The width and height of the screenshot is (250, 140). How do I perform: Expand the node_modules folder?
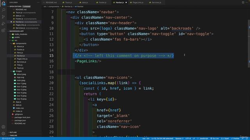(10, 34)
